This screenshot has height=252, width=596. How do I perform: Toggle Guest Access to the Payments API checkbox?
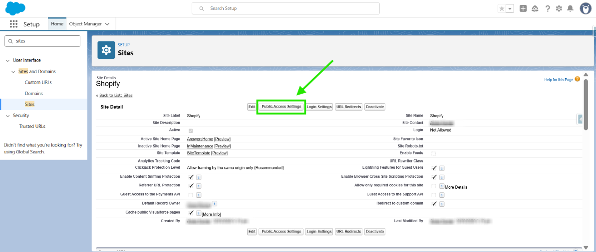coord(191,195)
